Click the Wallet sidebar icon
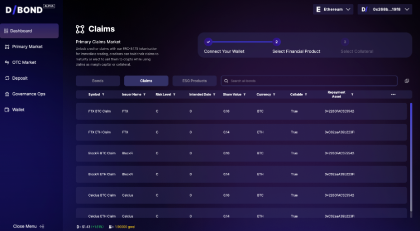This screenshot has height=231, width=420. [7, 110]
